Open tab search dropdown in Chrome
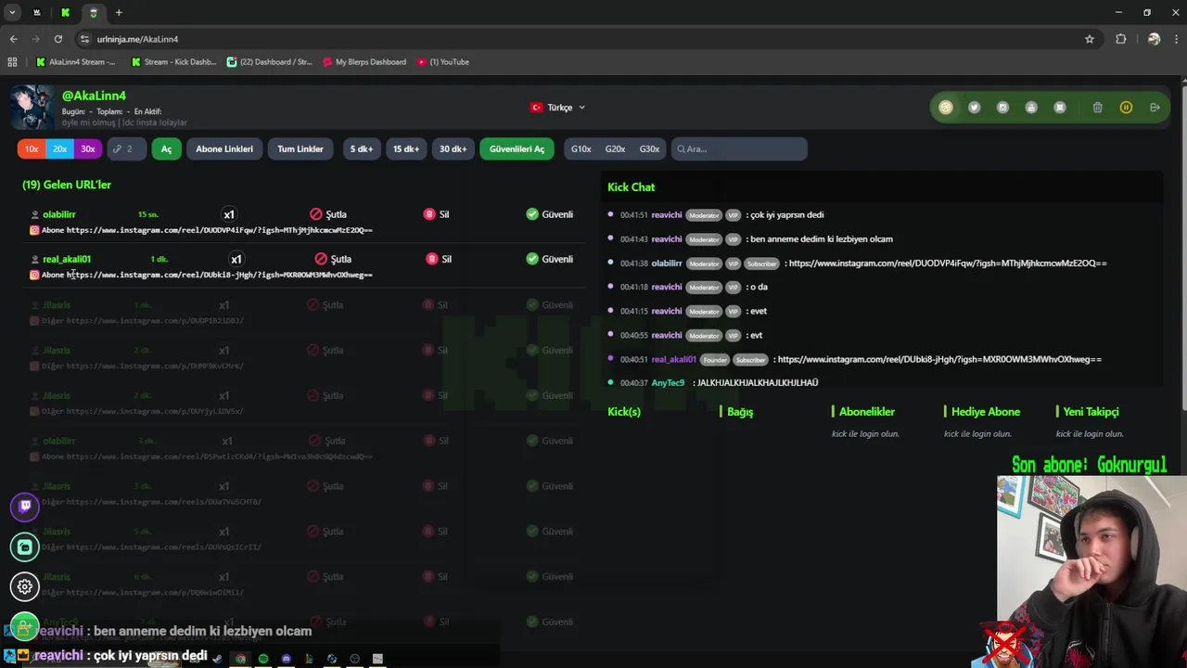The width and height of the screenshot is (1187, 668). click(x=12, y=12)
